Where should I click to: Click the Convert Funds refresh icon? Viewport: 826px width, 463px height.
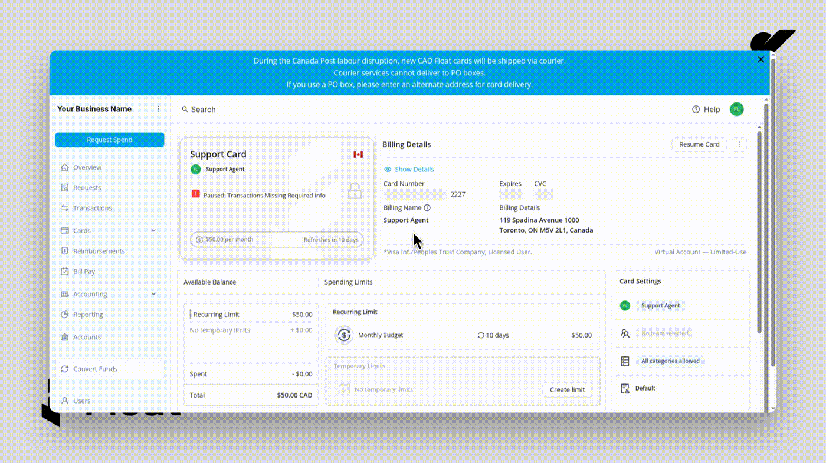point(65,369)
